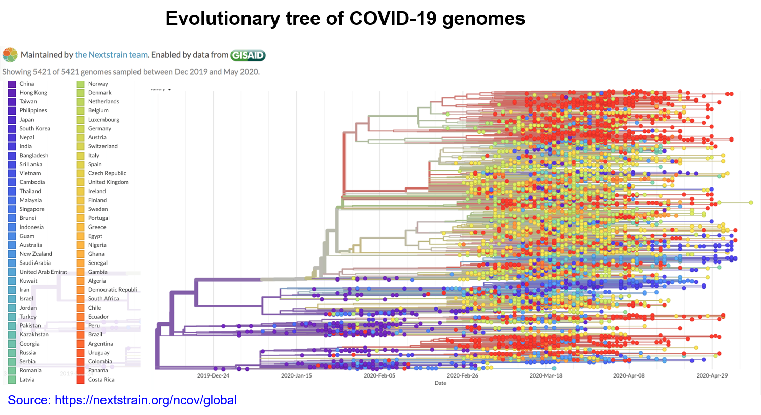Click the thick purple root branch of tree
761x415 pixels.
click(157, 350)
